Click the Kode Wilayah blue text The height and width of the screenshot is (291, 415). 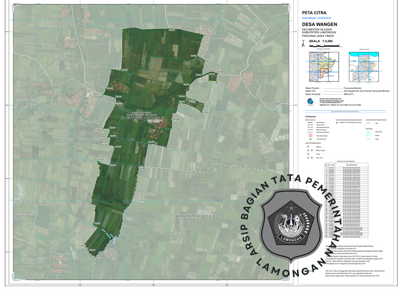point(316,19)
